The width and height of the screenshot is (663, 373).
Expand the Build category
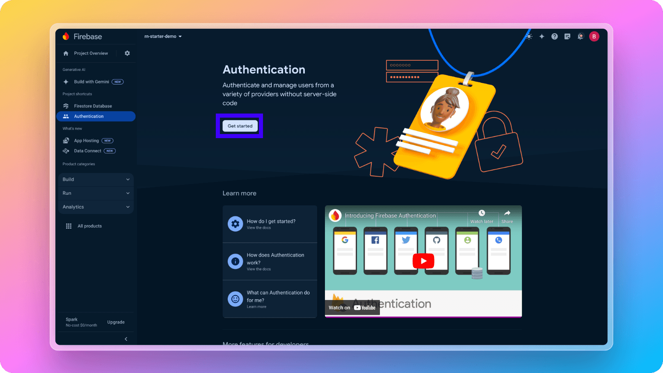[96, 180]
